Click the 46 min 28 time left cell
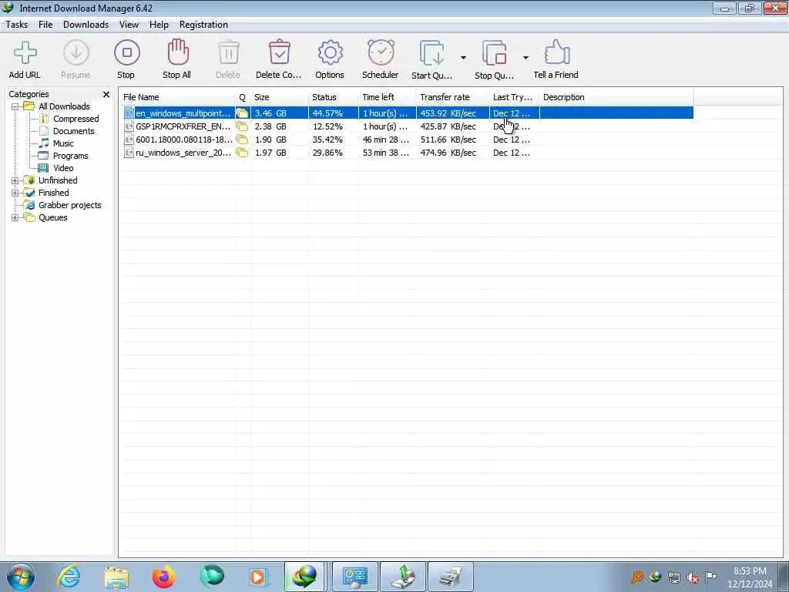 pos(386,140)
